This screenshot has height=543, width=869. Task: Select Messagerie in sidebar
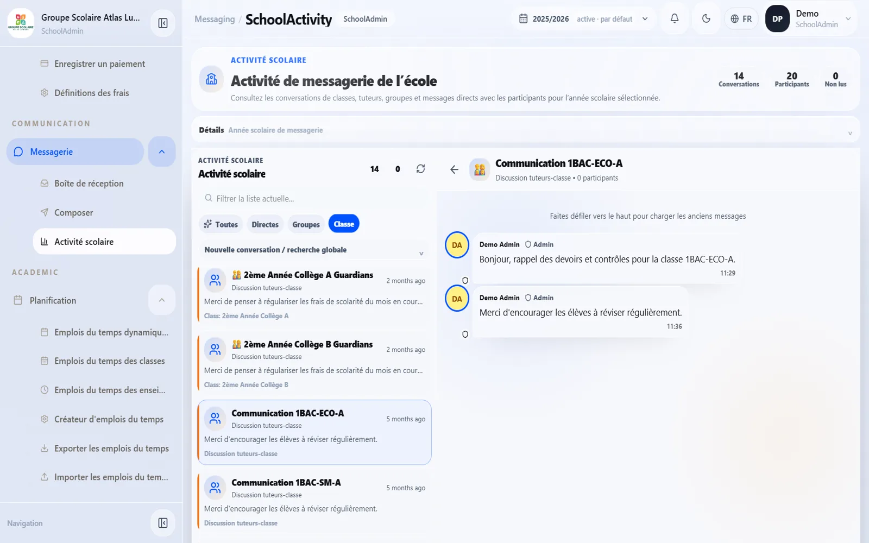coord(75,151)
